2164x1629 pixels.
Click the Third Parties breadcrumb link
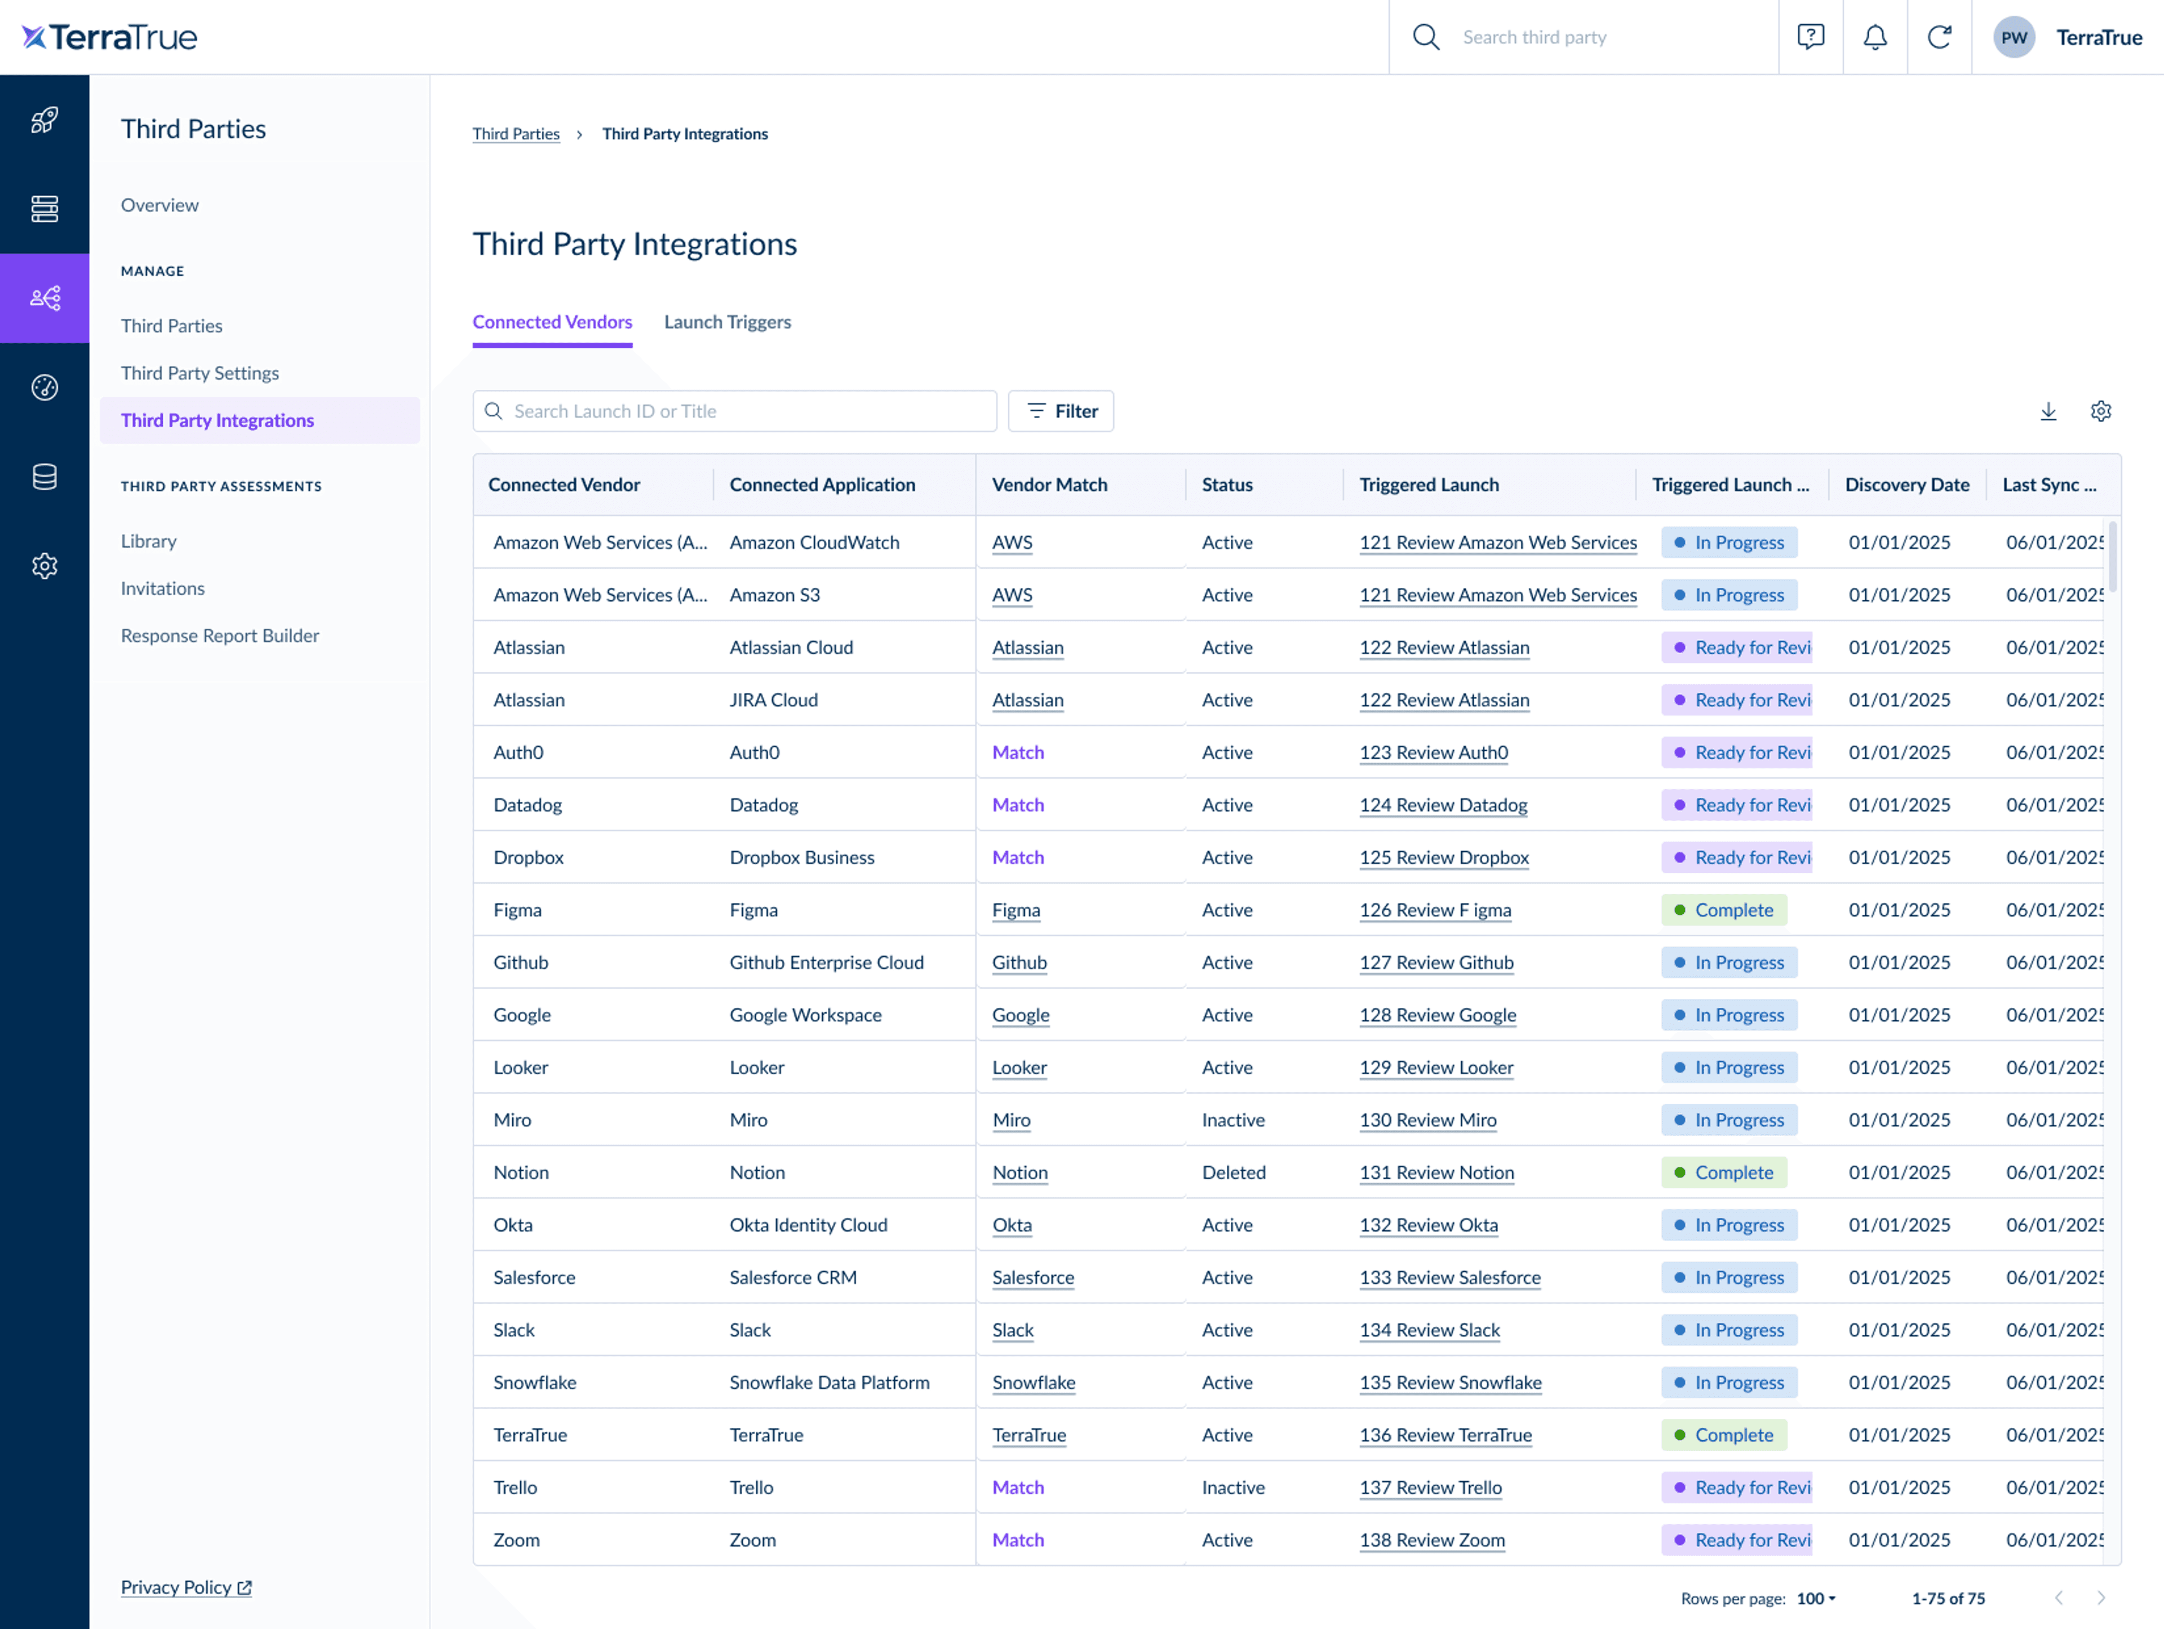click(516, 133)
